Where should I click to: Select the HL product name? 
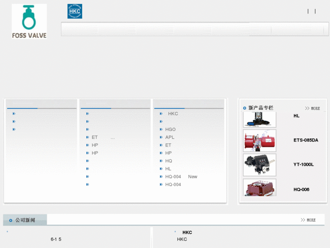pos(296,116)
